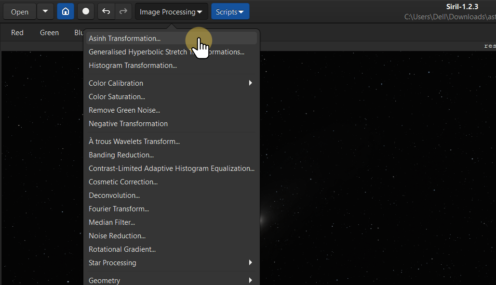Viewport: 496px width, 285px height.
Task: Click the round record snapshot icon
Action: tap(86, 12)
